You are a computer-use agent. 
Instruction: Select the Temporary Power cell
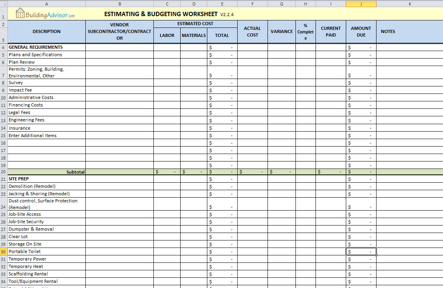click(x=46, y=259)
